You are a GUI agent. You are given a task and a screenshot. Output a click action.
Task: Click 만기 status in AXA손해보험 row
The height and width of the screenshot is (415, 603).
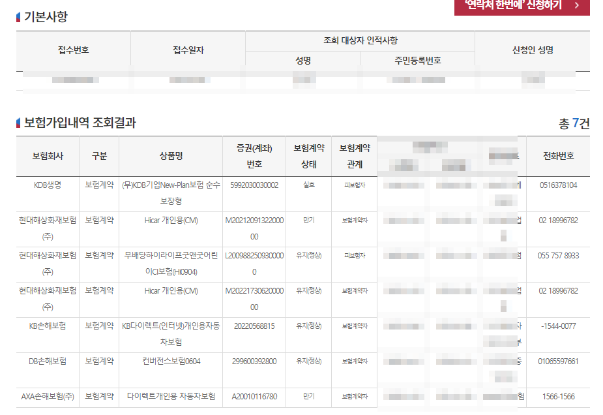(309, 397)
